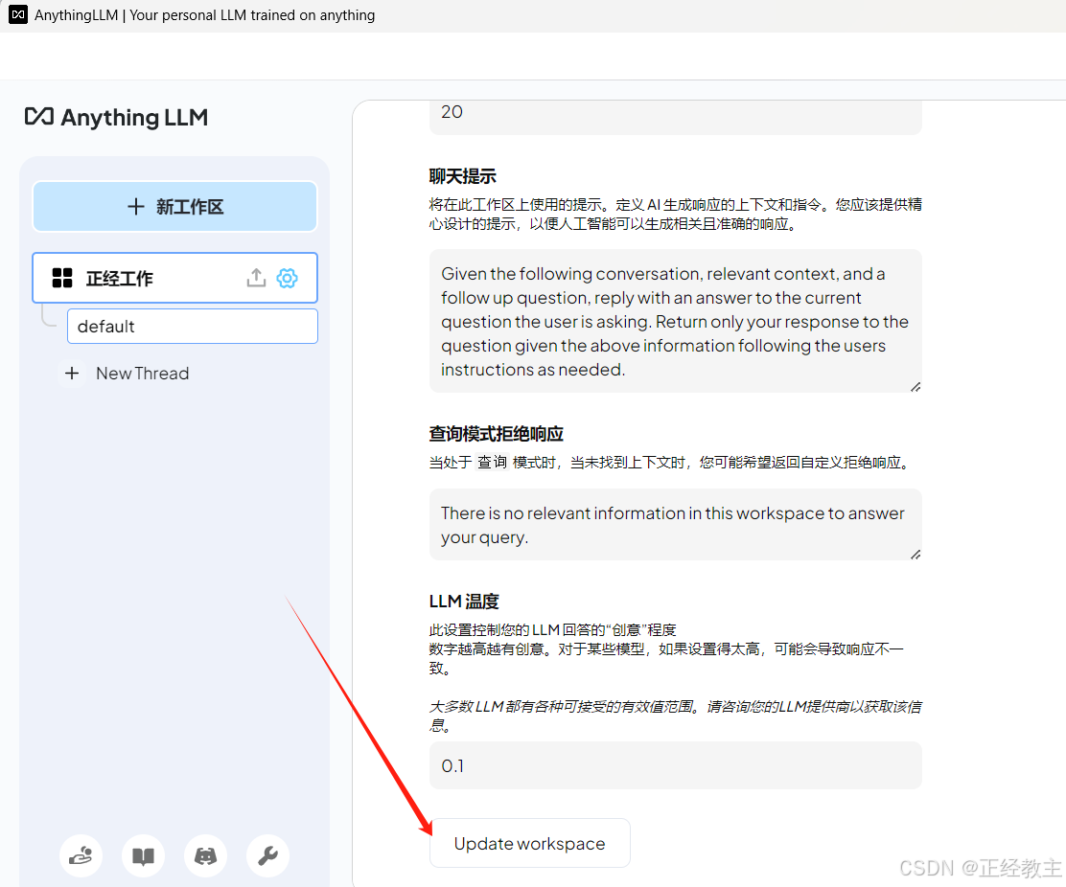This screenshot has height=887, width=1066.
Task: Click the AnythingLLM logo in sidebar
Action: (116, 117)
